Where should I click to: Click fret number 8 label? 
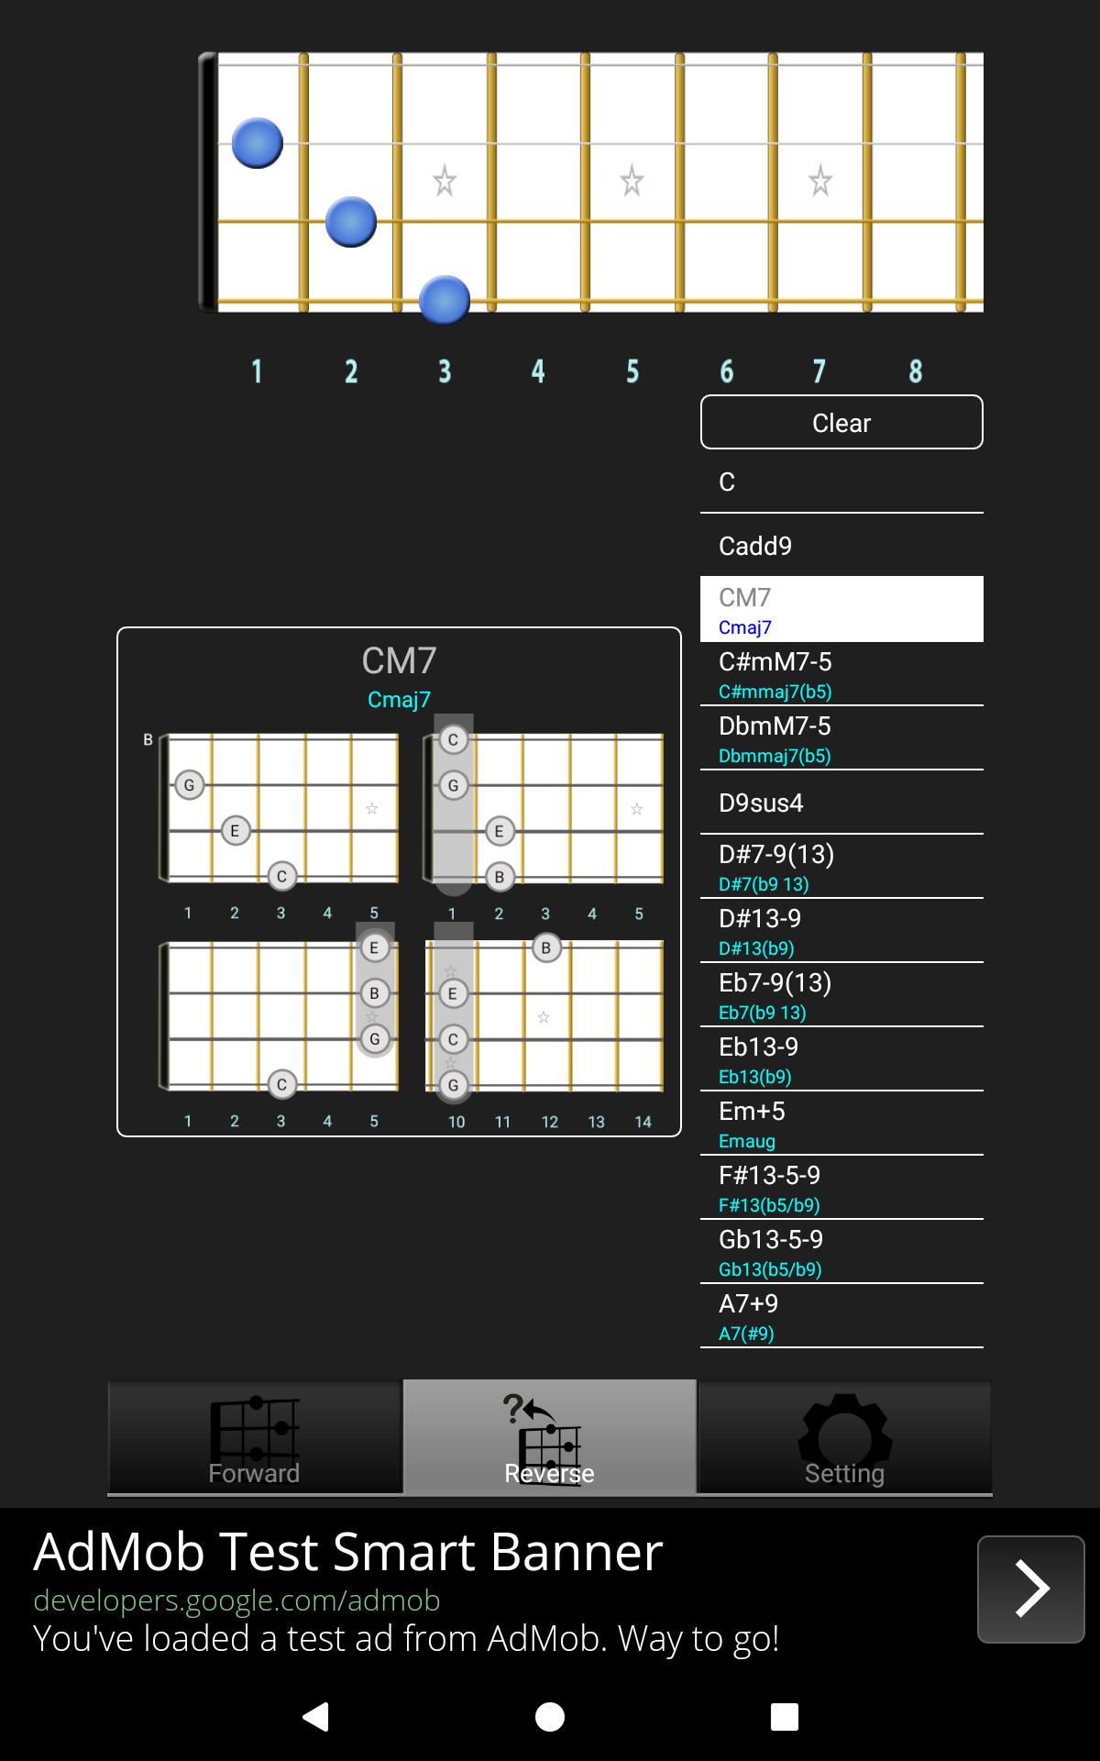[x=915, y=371]
